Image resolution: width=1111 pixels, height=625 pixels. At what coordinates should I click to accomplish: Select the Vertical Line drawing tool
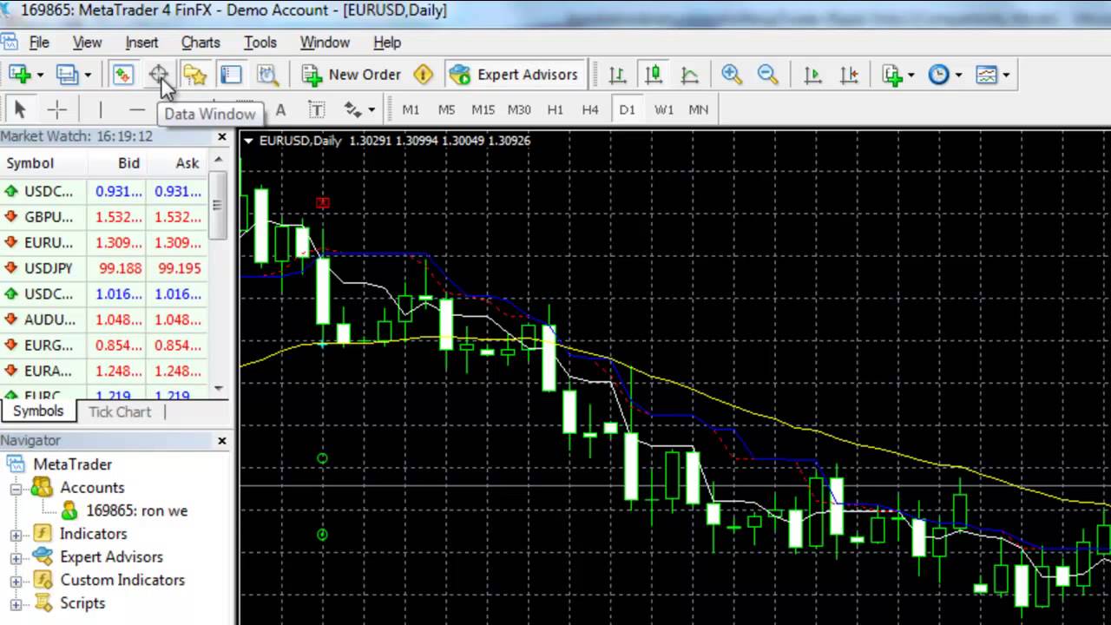[100, 109]
